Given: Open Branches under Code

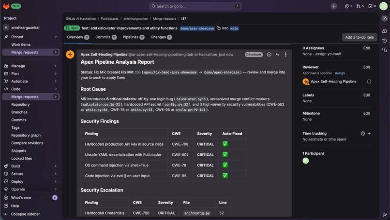Looking at the screenshot, I should pyautogui.click(x=30, y=112).
